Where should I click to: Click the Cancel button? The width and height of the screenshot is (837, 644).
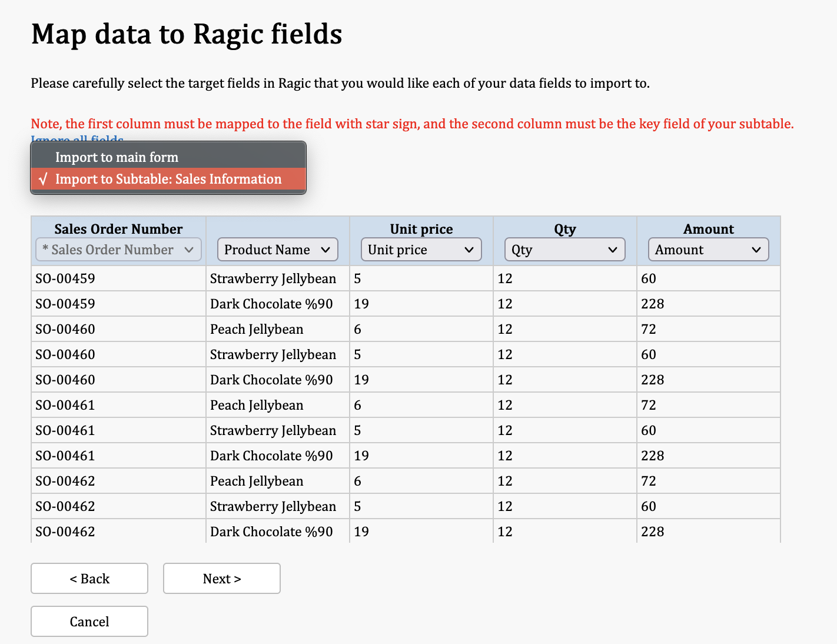click(89, 622)
